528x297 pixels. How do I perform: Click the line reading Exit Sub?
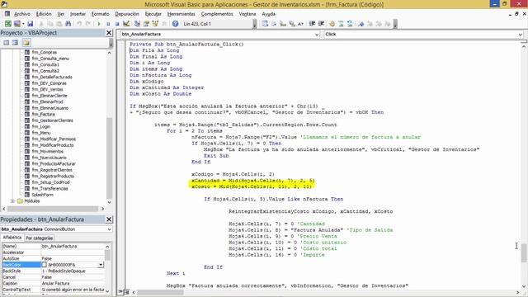(216, 156)
